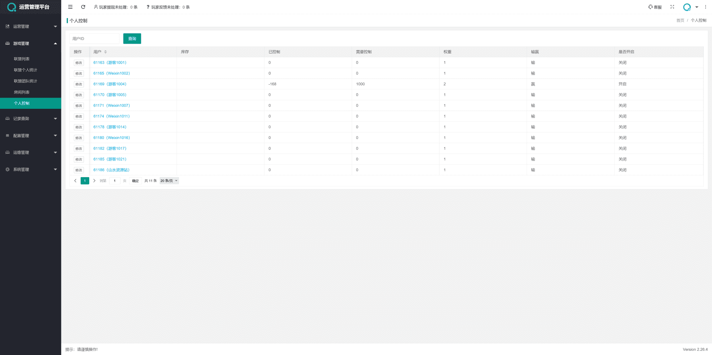Screen dimensions: 712x355
Task: Click the user avatar icon
Action: click(x=687, y=7)
